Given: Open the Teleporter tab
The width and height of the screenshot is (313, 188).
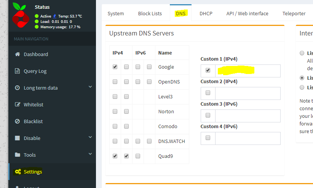Looking at the screenshot, I should [x=294, y=13].
